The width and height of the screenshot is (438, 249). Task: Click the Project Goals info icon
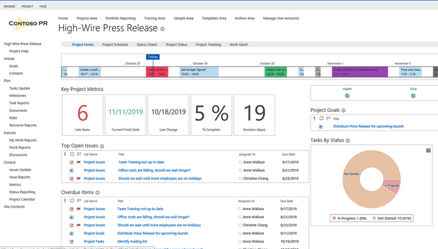[343, 111]
